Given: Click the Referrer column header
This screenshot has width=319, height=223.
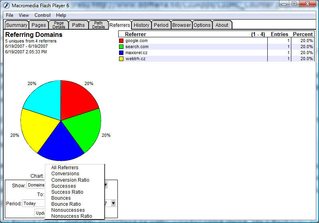Looking at the screenshot, I should click(135, 34).
